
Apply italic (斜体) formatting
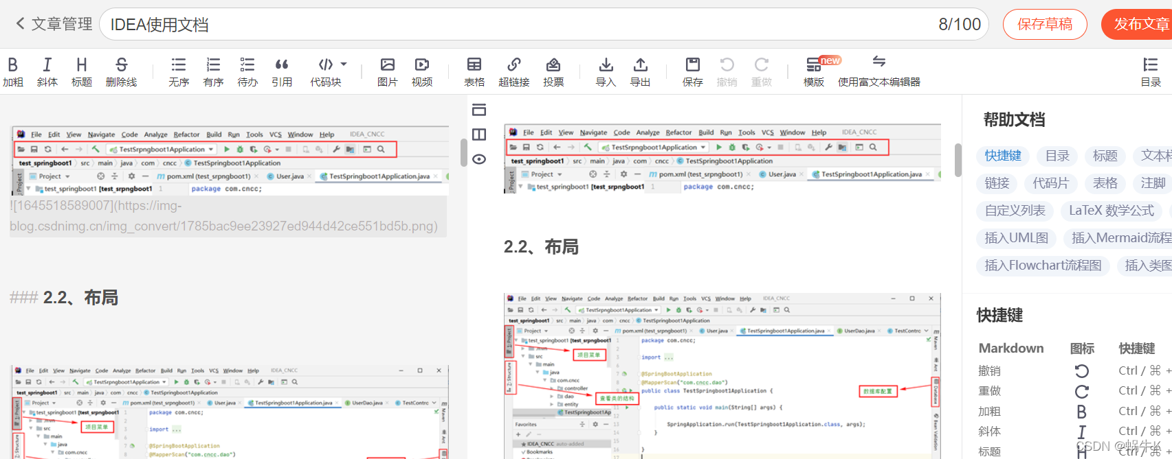(x=47, y=72)
